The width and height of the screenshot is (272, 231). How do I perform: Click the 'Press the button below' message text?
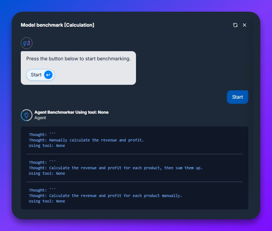78,58
